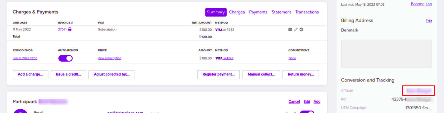Click the Become link
This screenshot has width=444, height=113.
tap(418, 4)
